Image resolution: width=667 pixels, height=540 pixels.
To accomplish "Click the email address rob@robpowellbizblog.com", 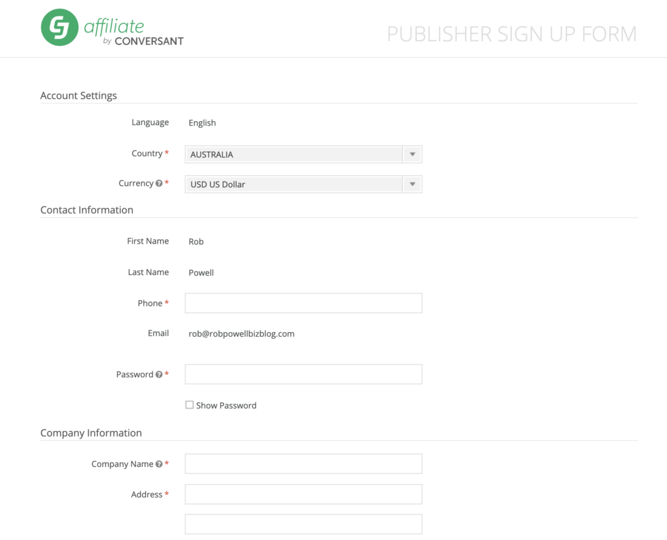I will click(241, 333).
